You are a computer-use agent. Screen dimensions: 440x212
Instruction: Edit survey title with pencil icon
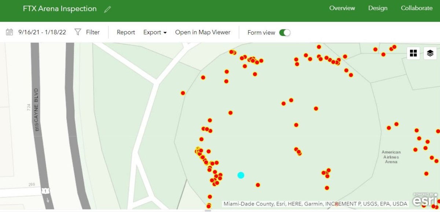[x=107, y=10]
